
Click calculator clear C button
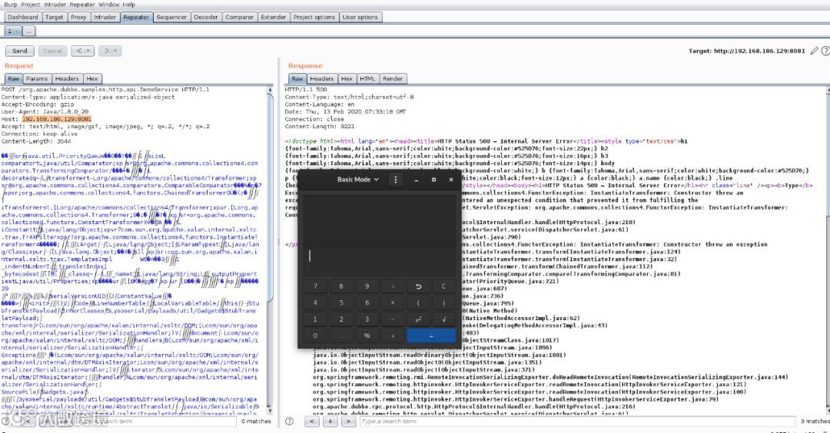pyautogui.click(x=443, y=286)
